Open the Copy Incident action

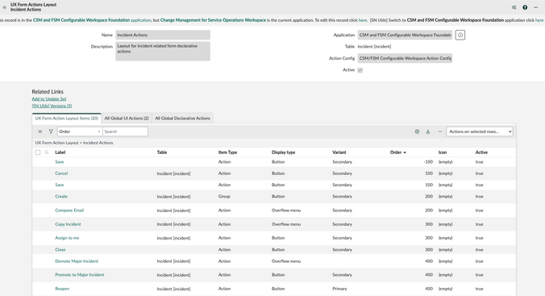tap(68, 224)
